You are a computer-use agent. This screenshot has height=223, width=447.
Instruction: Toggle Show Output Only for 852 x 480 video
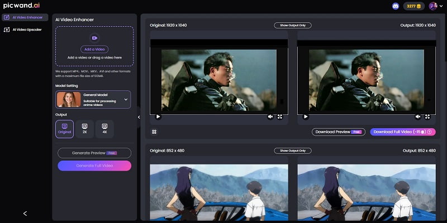click(x=293, y=151)
